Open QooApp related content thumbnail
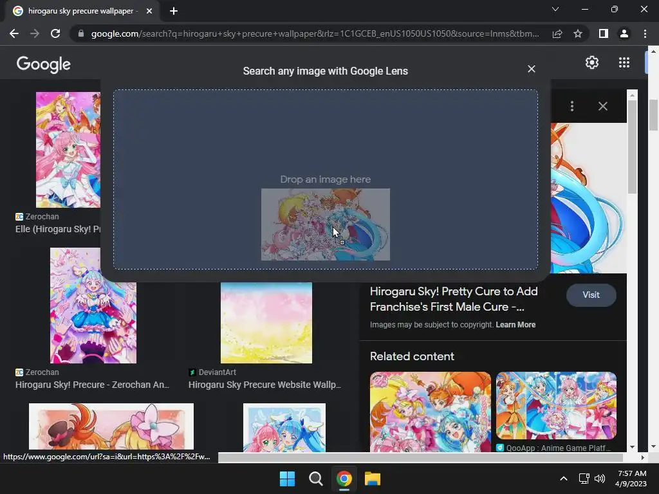This screenshot has width=659, height=494. (x=556, y=405)
